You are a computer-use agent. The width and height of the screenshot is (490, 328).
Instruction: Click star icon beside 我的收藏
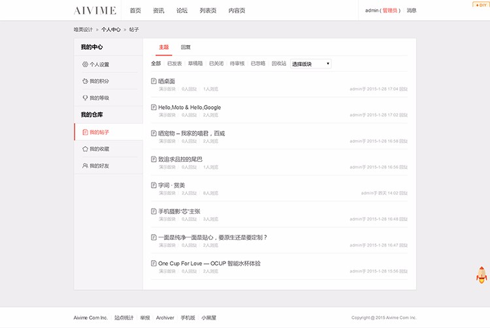click(85, 149)
